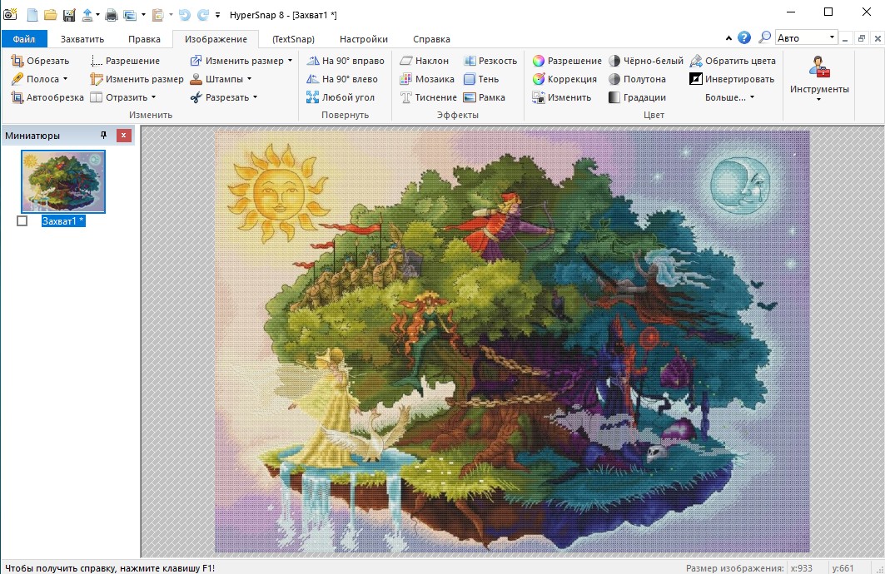Tick the checkbox beside Захват1

pyautogui.click(x=22, y=221)
